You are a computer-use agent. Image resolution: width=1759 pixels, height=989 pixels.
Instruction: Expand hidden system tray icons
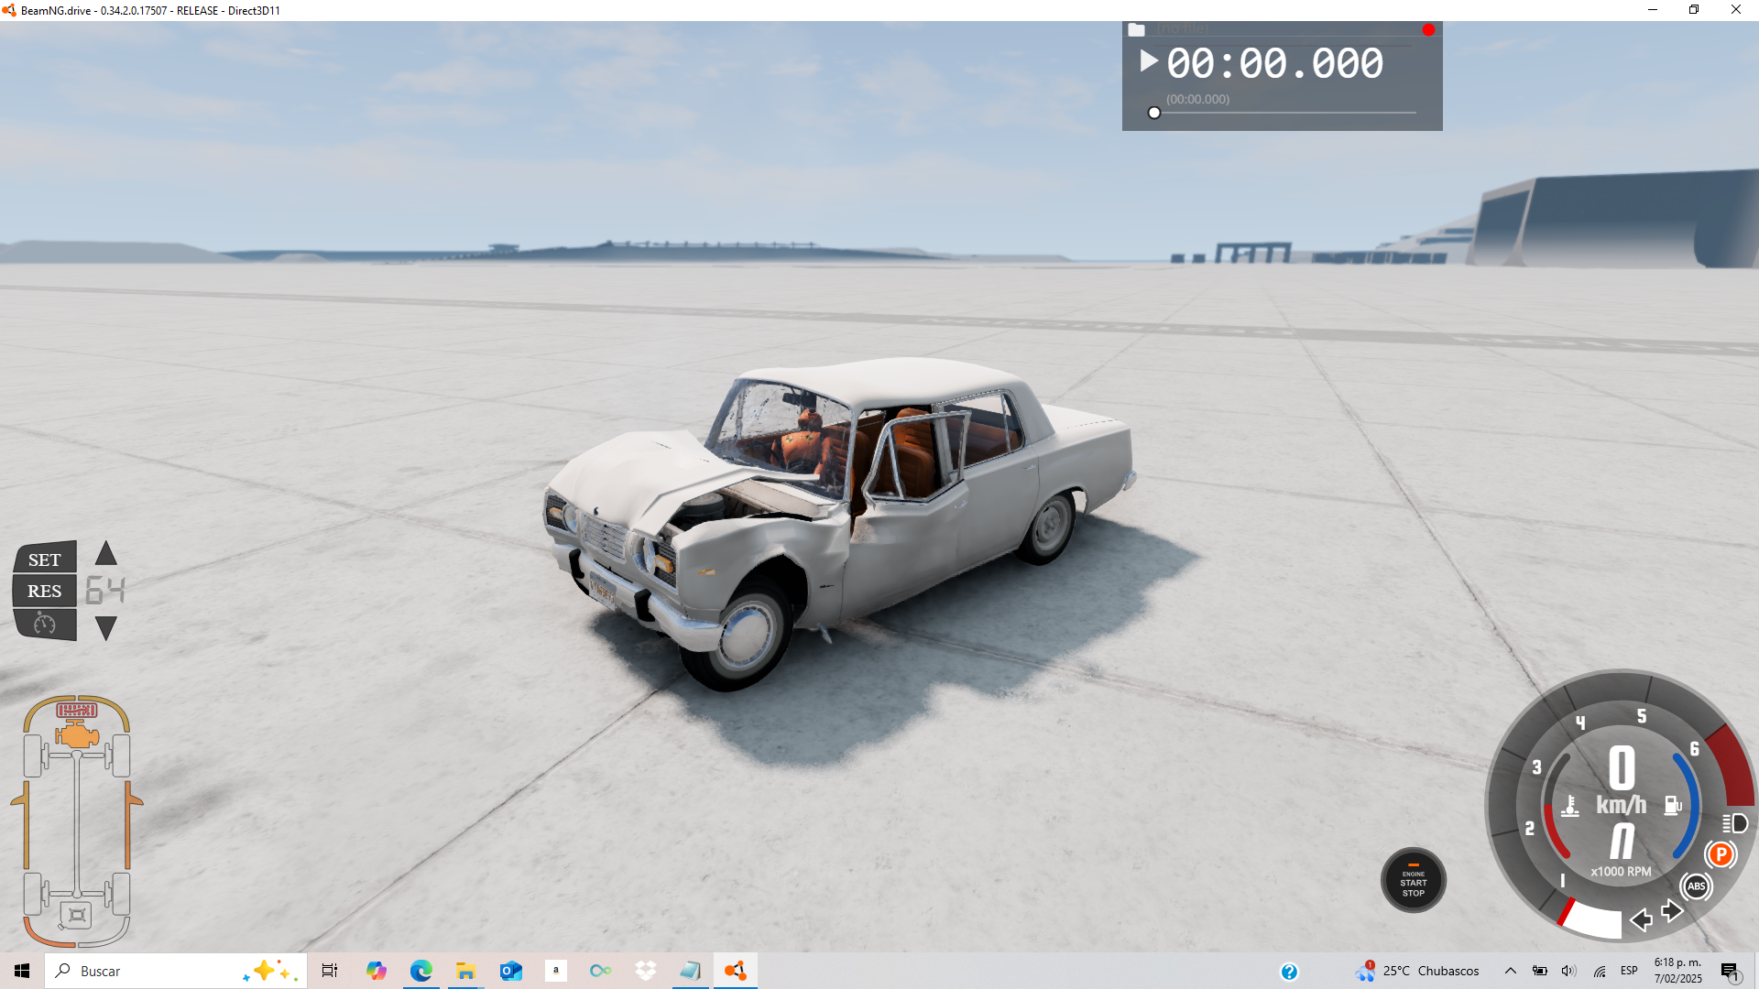[x=1511, y=971]
